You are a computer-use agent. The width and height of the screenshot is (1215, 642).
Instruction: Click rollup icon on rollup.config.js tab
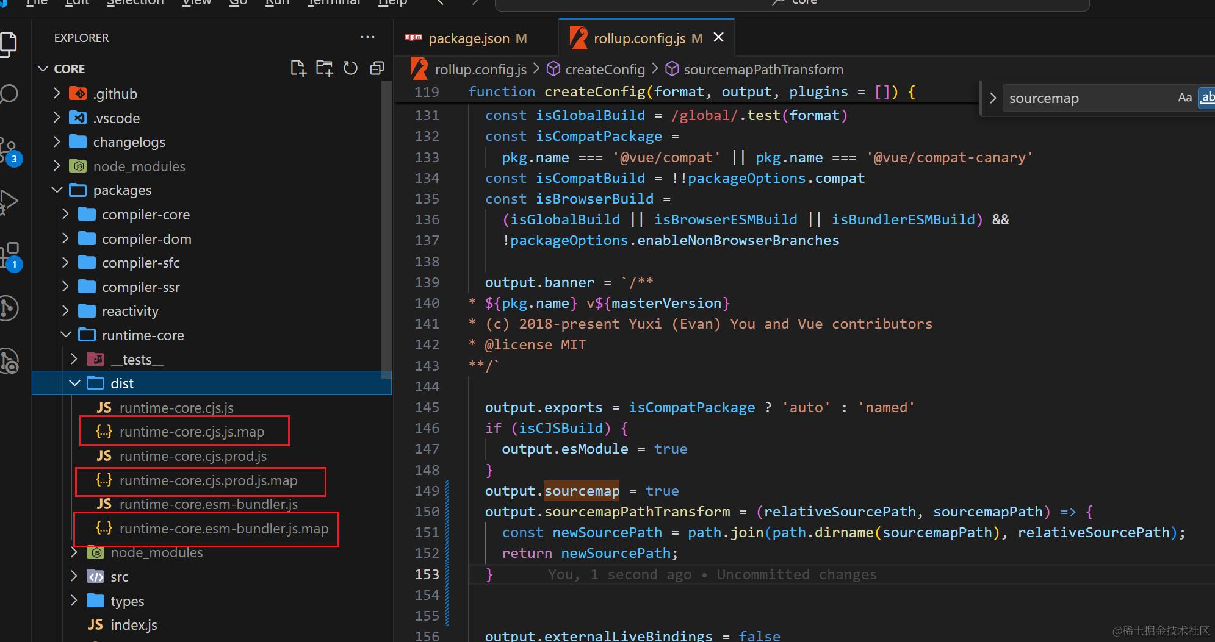point(579,38)
